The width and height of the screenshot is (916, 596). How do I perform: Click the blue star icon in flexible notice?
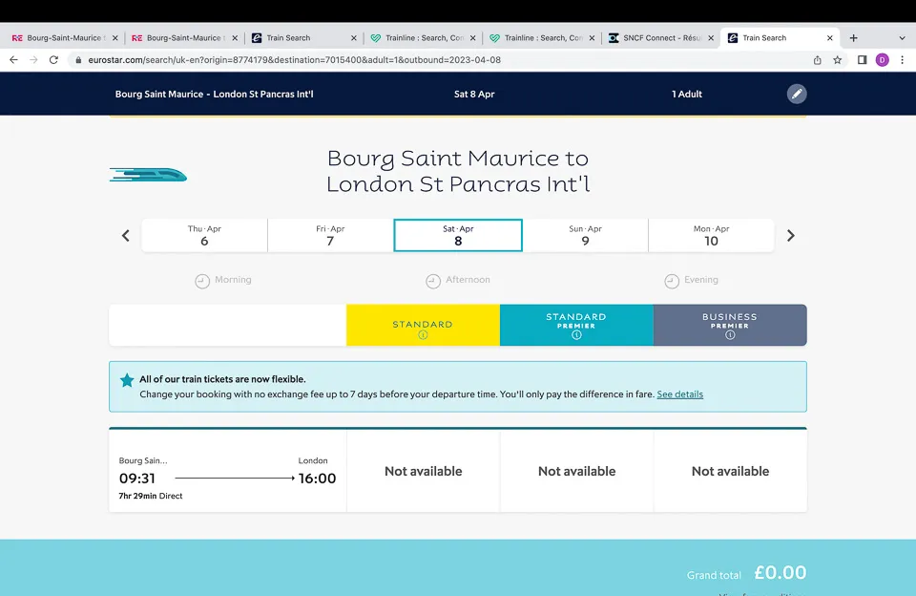[x=127, y=380]
